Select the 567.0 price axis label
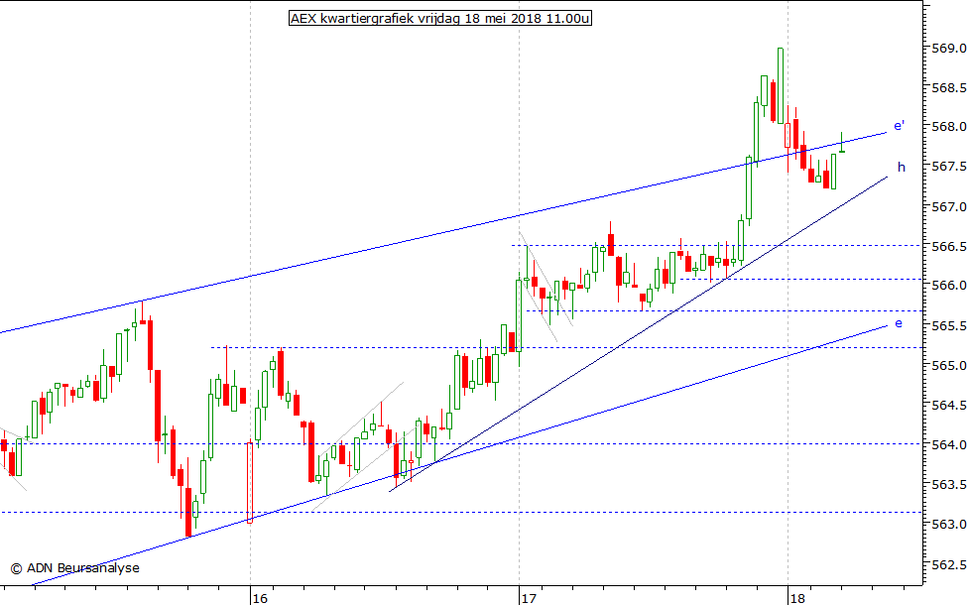The width and height of the screenshot is (970, 605). click(948, 206)
